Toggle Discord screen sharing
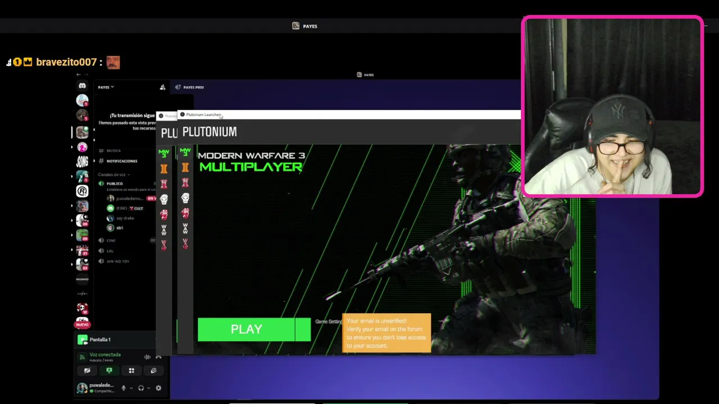 click(x=109, y=370)
